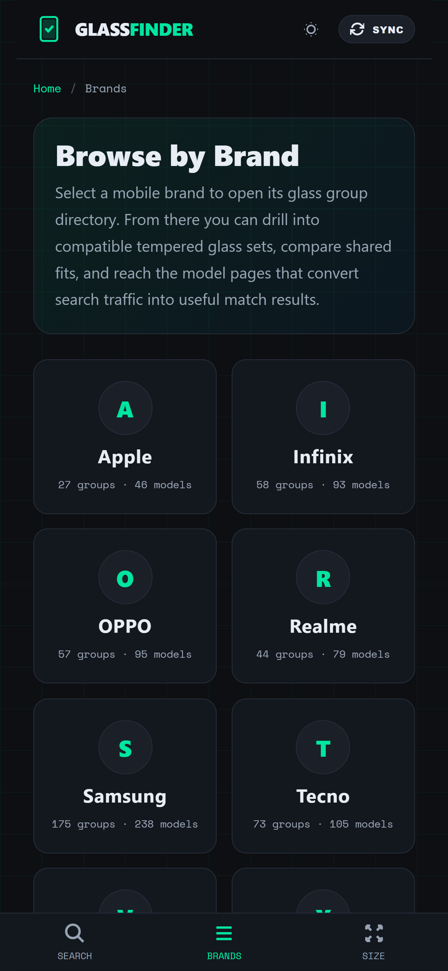
Task: Open the Samsung brand name link
Action: pyautogui.click(x=125, y=796)
